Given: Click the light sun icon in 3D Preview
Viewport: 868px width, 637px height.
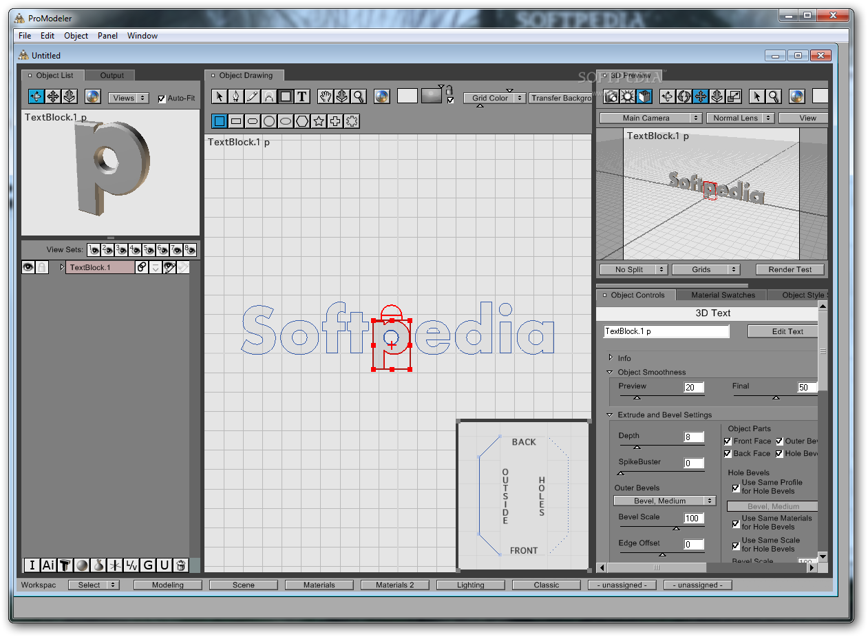Looking at the screenshot, I should tap(628, 97).
